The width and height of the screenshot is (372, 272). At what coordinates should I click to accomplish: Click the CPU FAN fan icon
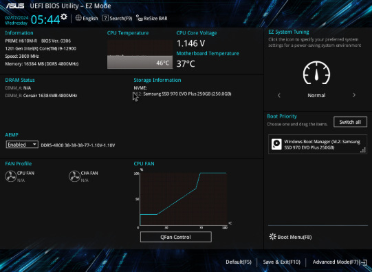[x=11, y=176]
